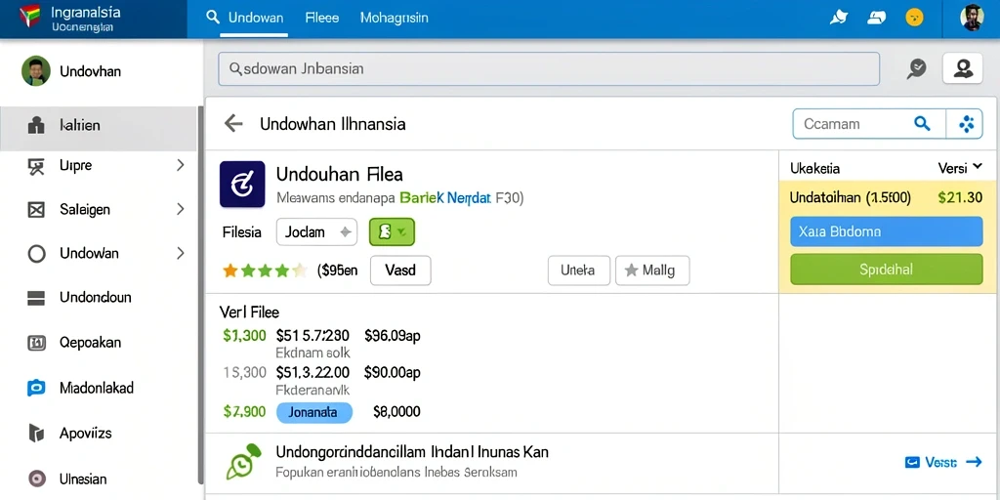Image resolution: width=1000 pixels, height=500 pixels.
Task: Click the Qepoakan sidebar icon
Action: pyautogui.click(x=36, y=343)
